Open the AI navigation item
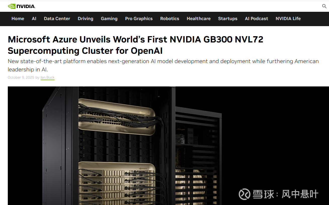This screenshot has height=205, width=329. point(34,19)
